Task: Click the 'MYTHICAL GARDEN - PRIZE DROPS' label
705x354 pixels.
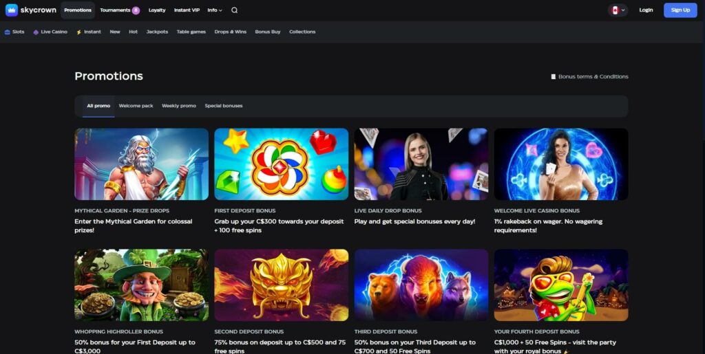Action: 122,211
